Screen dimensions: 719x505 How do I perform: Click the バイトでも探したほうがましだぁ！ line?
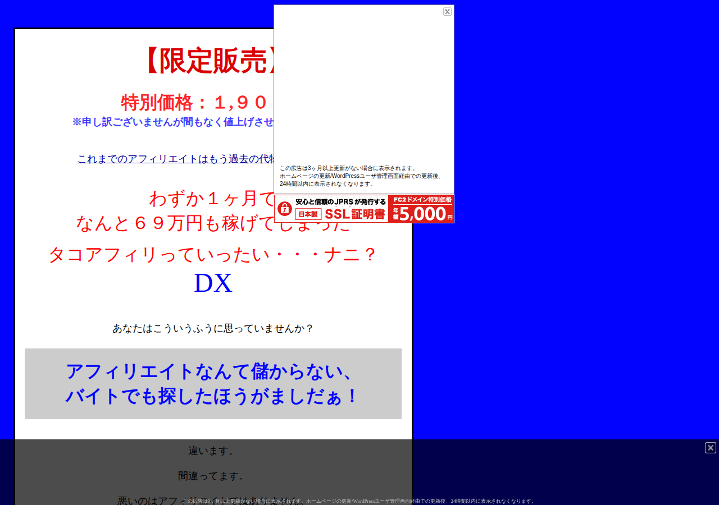(x=212, y=396)
